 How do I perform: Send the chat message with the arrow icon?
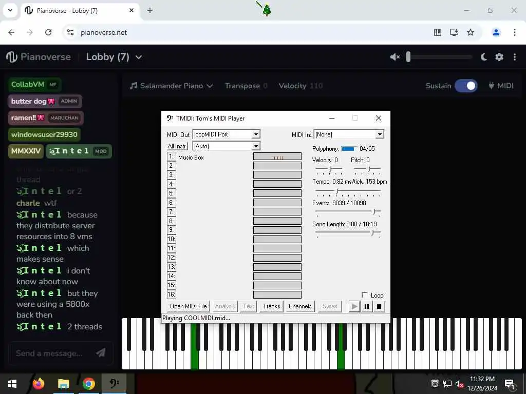tap(101, 352)
